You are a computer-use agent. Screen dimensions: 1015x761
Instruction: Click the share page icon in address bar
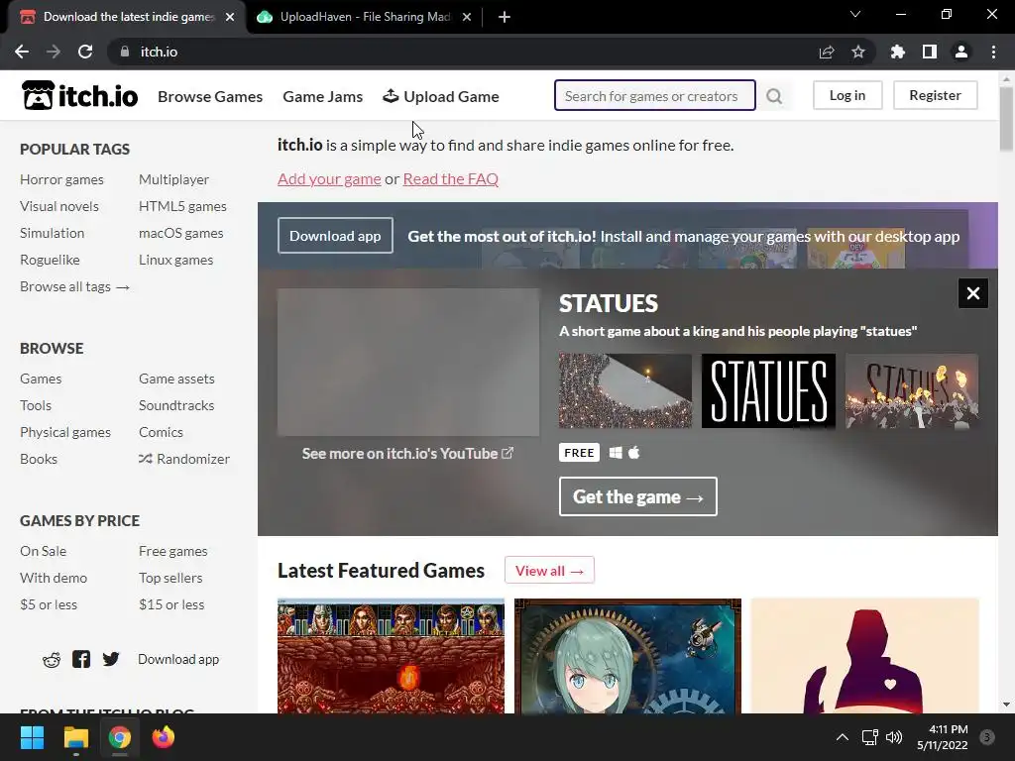pyautogui.click(x=827, y=52)
